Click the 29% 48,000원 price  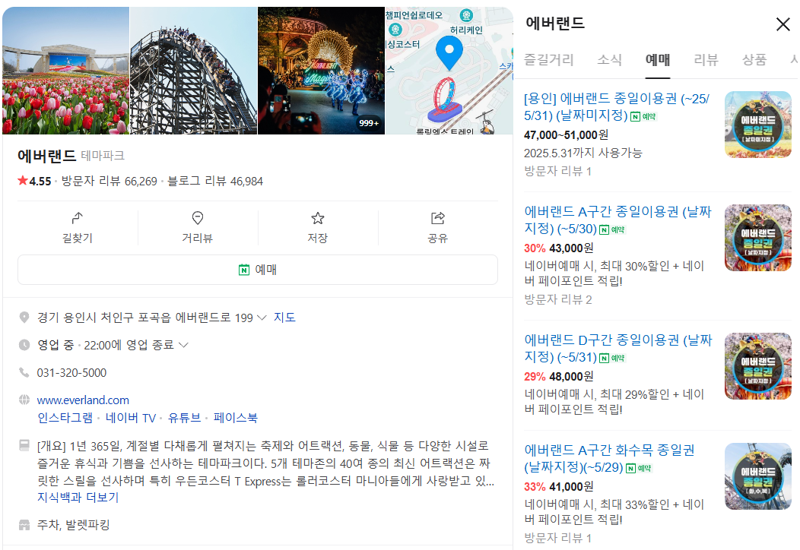click(559, 377)
